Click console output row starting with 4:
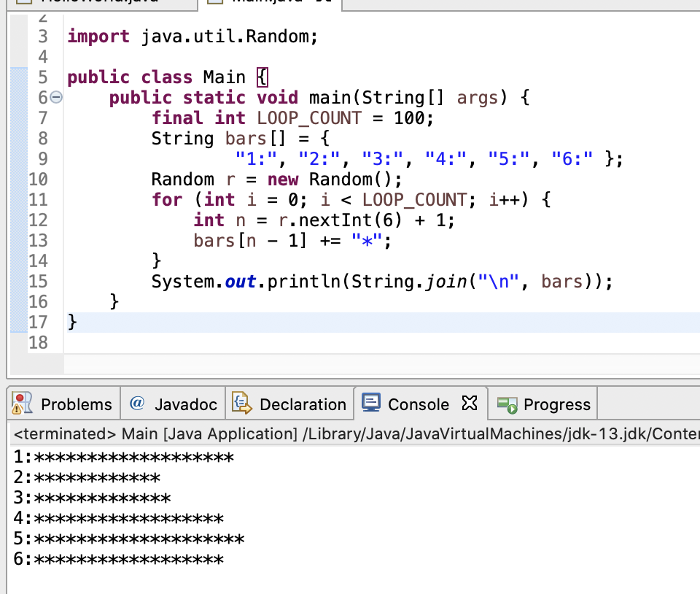700x594 pixels. pyautogui.click(x=118, y=519)
